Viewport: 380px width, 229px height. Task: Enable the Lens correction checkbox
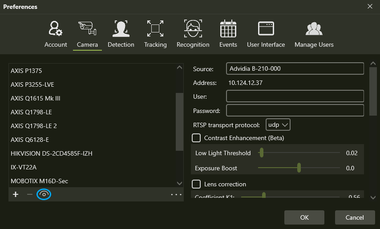click(x=196, y=184)
